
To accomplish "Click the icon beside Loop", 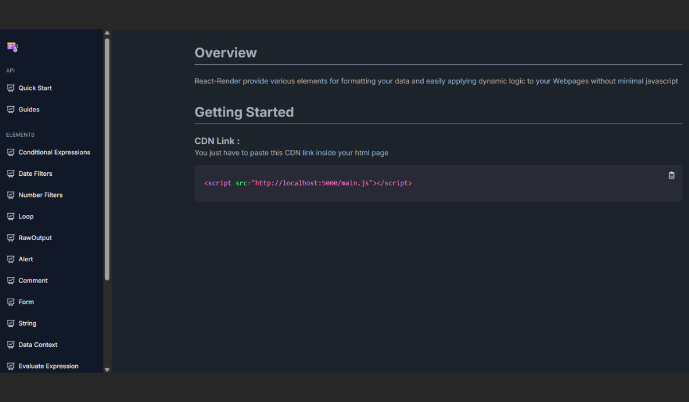I will 10,217.
